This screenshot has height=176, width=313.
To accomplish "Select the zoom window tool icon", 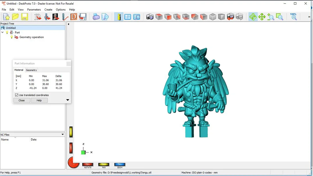I will point(280,17).
